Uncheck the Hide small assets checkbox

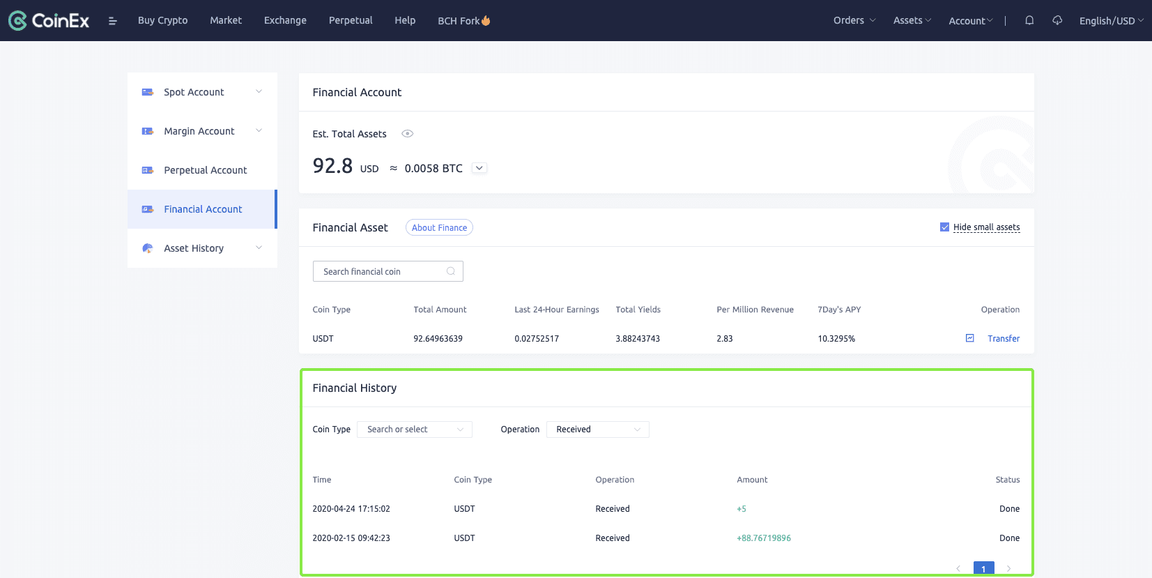click(944, 227)
